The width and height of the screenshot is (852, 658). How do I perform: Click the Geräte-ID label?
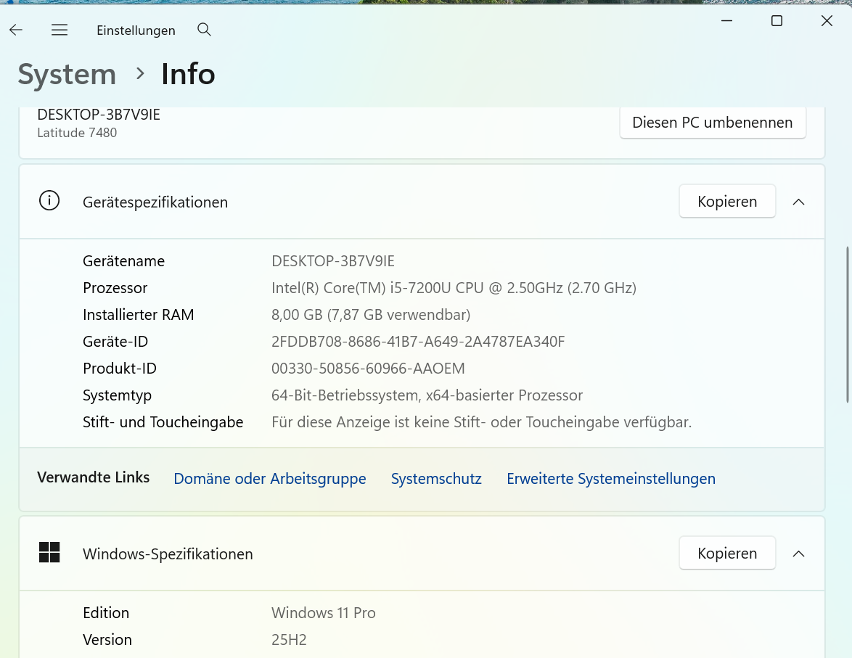click(115, 341)
